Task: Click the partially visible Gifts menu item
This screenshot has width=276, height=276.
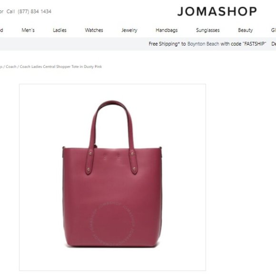Action: [274, 30]
